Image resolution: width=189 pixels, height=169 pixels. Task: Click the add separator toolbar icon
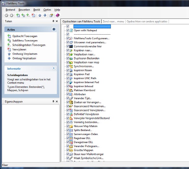(28, 15)
